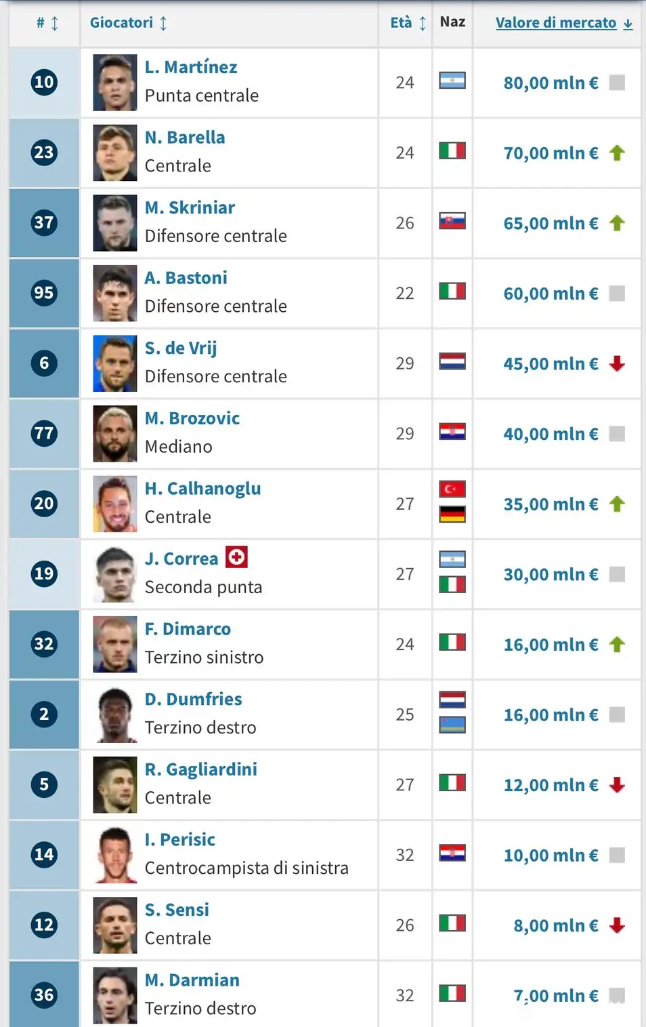This screenshot has width=646, height=1027.
Task: Click the Slovakia flag in Skriniar row
Action: pos(452,221)
